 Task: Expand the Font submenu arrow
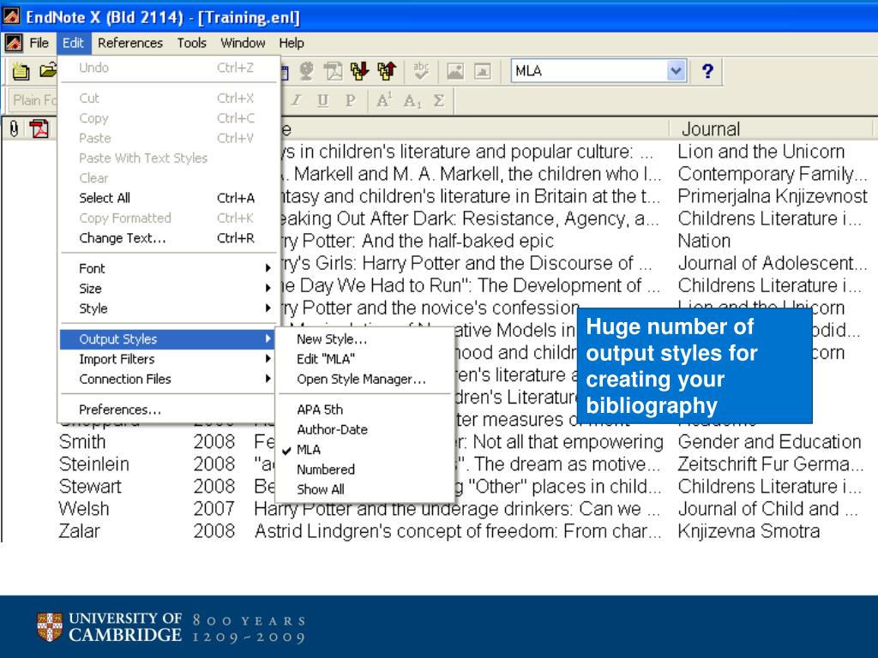(268, 268)
